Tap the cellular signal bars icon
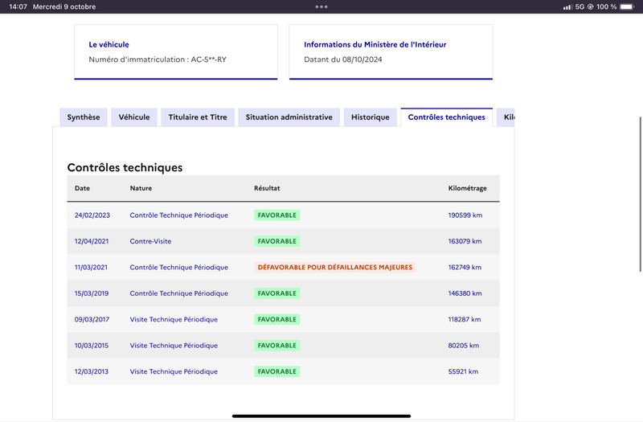The width and height of the screenshot is (643, 422). 567,7
